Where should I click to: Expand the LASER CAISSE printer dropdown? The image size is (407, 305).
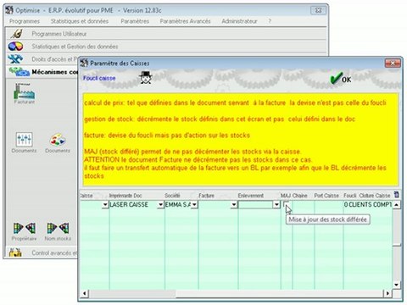[x=160, y=204]
